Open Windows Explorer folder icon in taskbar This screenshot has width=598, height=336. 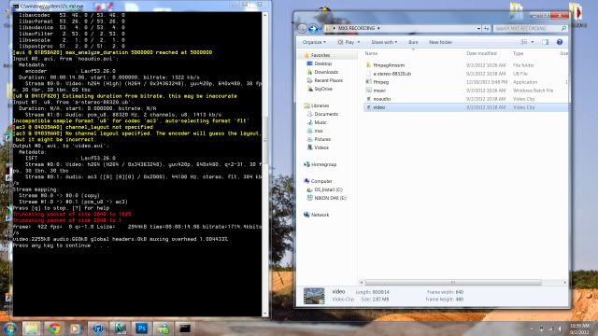[31, 329]
